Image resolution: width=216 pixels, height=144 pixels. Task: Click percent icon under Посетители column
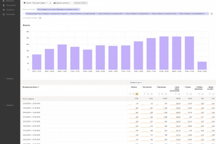point(148,94)
